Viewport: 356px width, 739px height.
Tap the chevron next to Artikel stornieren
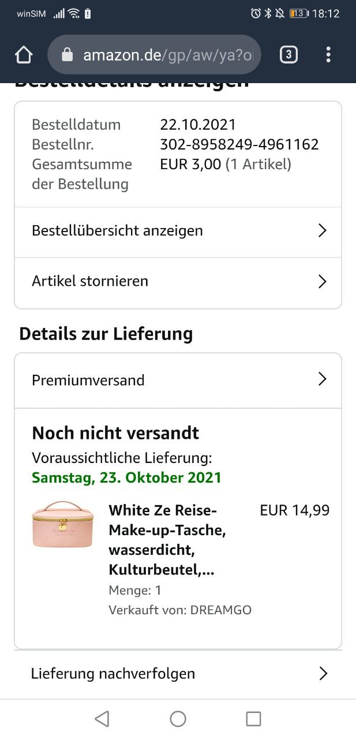point(323,282)
